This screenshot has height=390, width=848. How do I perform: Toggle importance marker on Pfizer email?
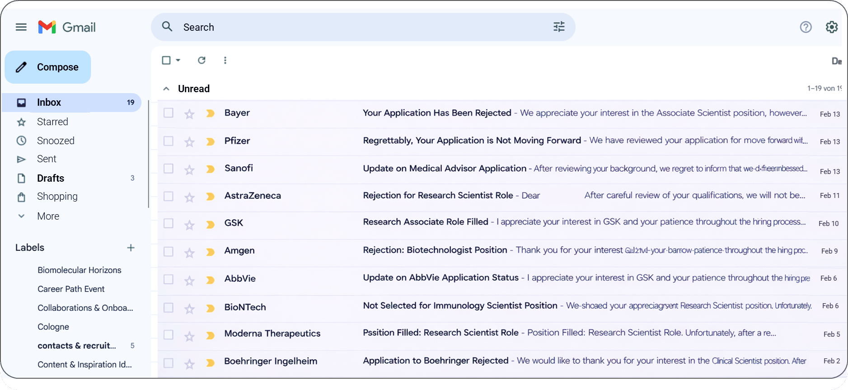pos(210,141)
